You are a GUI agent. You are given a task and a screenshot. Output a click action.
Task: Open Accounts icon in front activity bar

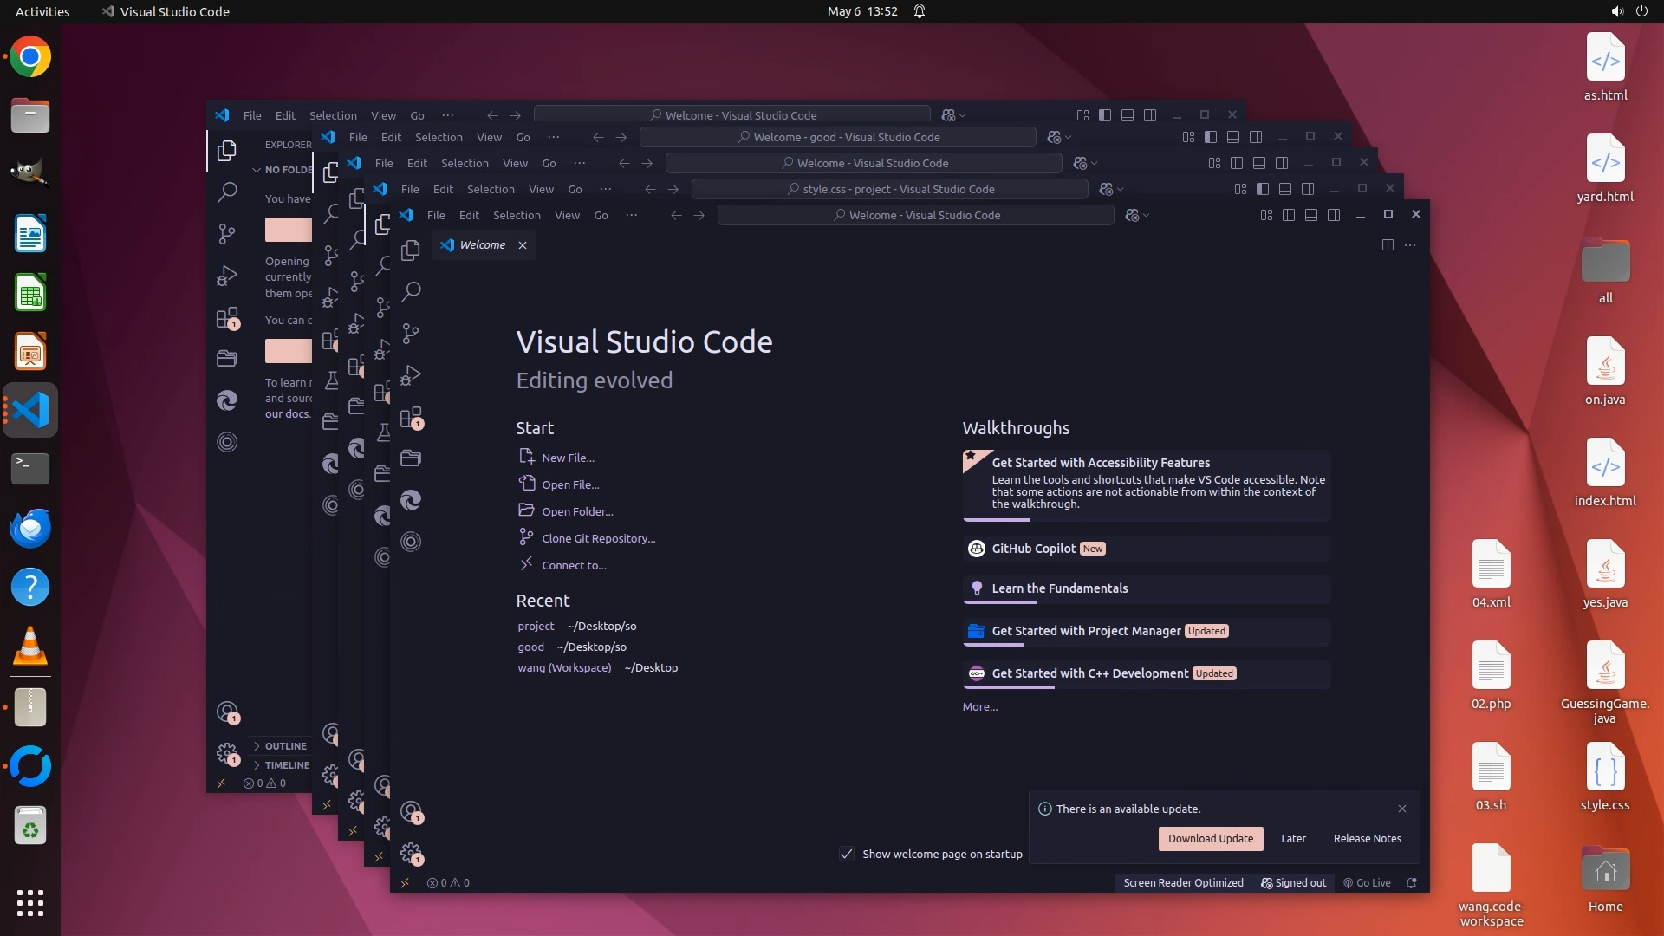[x=411, y=811]
